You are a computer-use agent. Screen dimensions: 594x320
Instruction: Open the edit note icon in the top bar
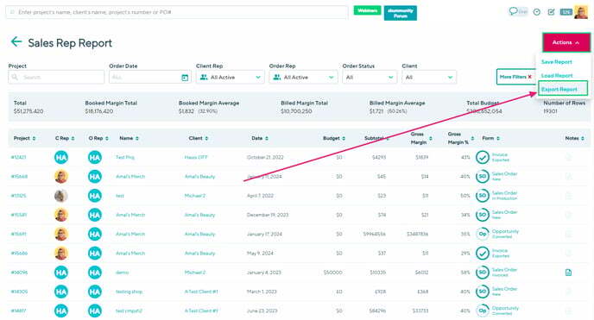[x=551, y=12]
